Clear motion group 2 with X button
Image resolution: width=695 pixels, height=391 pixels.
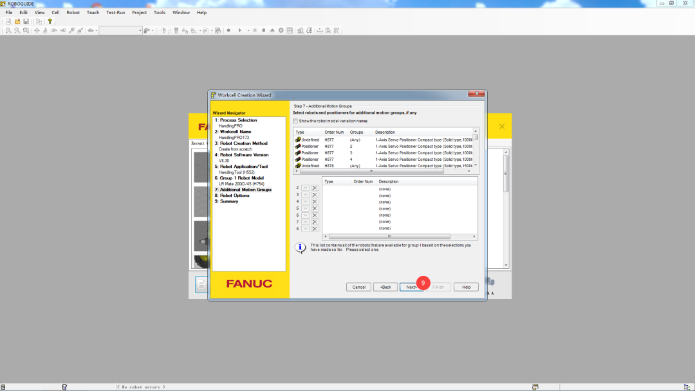click(x=315, y=188)
